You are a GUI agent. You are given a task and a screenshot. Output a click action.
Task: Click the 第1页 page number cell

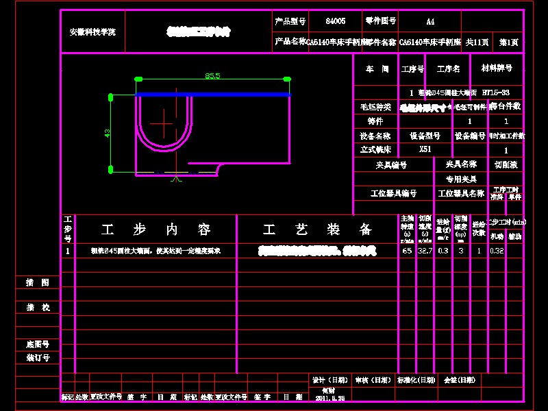click(508, 42)
